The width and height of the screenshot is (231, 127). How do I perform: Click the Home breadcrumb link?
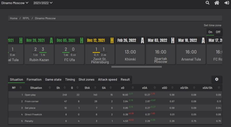tap(14, 18)
